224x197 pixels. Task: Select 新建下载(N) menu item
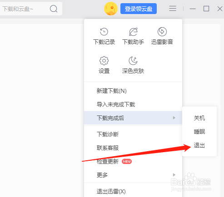coord(133,91)
